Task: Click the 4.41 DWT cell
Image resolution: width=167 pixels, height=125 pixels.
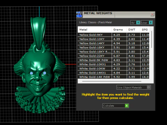Action: 134,56
